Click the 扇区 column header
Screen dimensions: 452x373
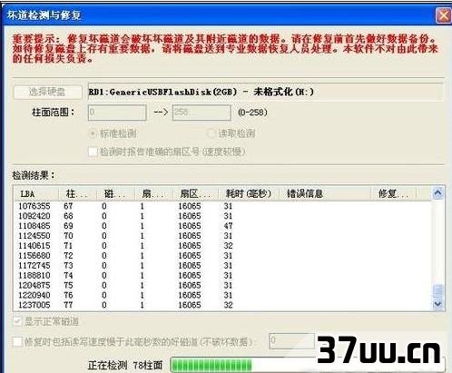tap(195, 193)
